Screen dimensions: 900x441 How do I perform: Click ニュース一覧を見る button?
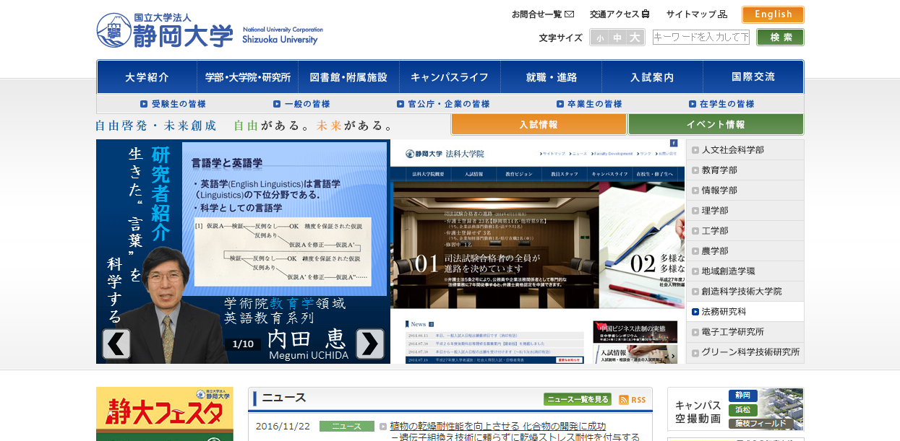(578, 399)
